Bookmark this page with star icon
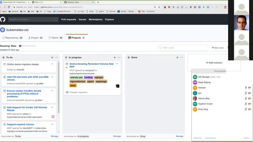This screenshot has height=142, width=253. point(159,7)
